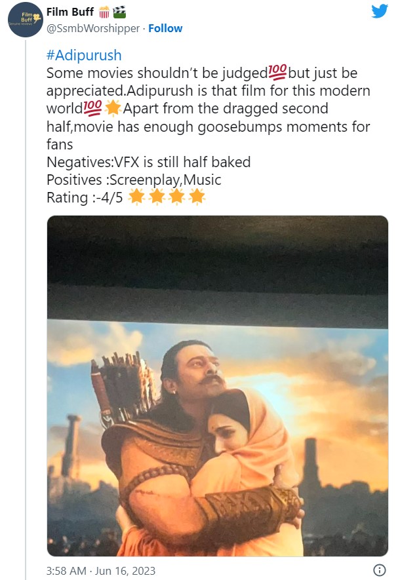
Task: Click the 100 emoji after "world"
Action: (92, 108)
